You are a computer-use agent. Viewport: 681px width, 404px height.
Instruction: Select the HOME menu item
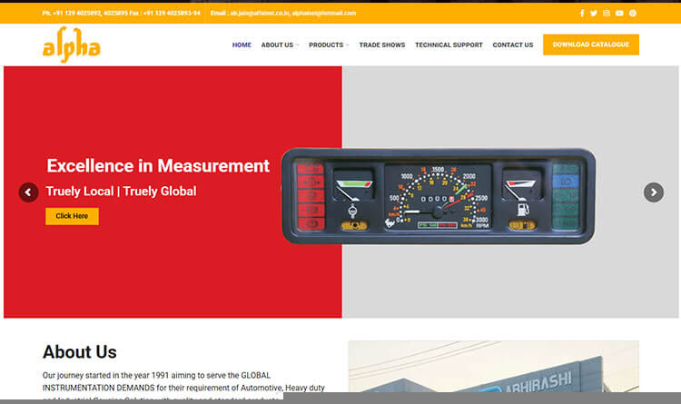pyautogui.click(x=242, y=44)
